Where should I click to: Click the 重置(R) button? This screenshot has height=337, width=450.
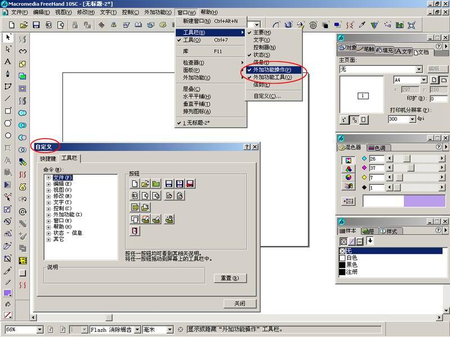(230, 278)
